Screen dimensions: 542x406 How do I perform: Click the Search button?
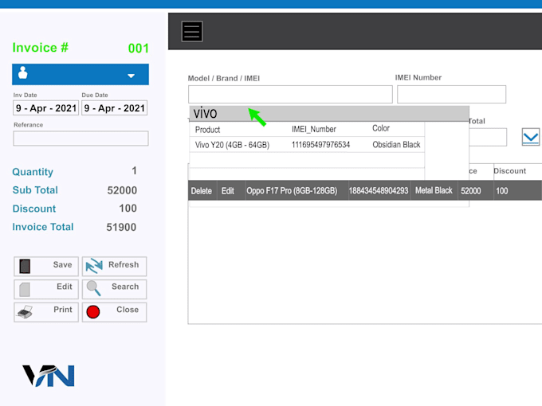[115, 289]
